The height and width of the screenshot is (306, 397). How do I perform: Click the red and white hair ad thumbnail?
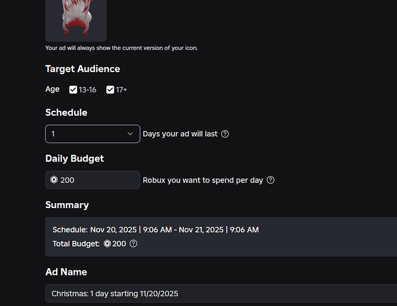tap(76, 21)
